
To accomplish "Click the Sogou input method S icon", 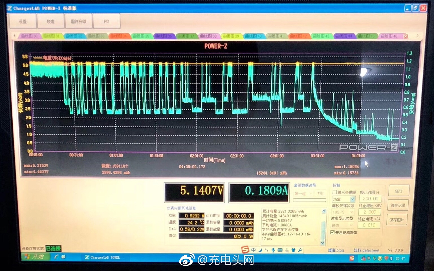I will pos(245,250).
